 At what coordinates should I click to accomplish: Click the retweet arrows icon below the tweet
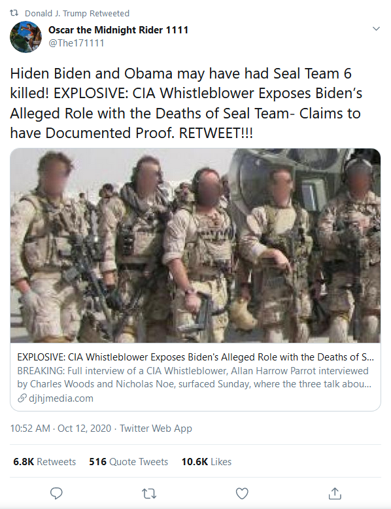(149, 494)
